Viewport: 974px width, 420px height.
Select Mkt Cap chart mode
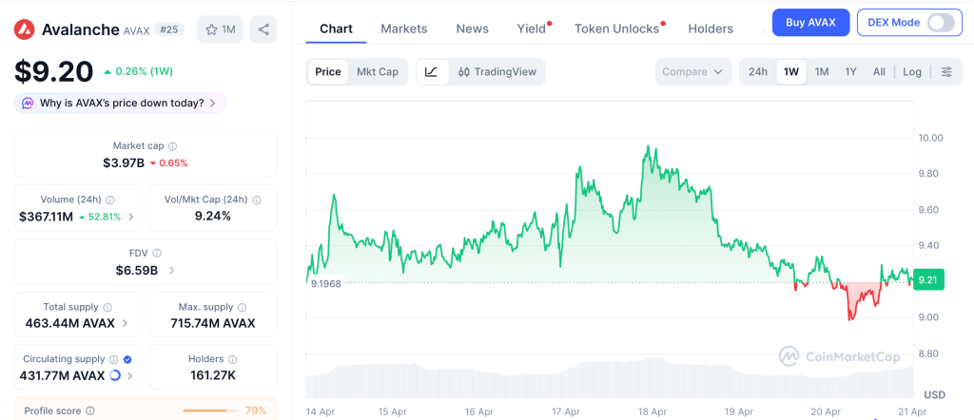pyautogui.click(x=378, y=72)
